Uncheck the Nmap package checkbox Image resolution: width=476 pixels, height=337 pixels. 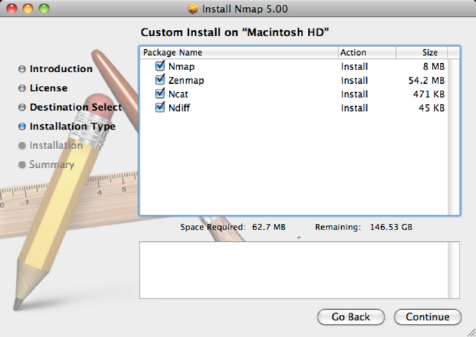point(160,66)
